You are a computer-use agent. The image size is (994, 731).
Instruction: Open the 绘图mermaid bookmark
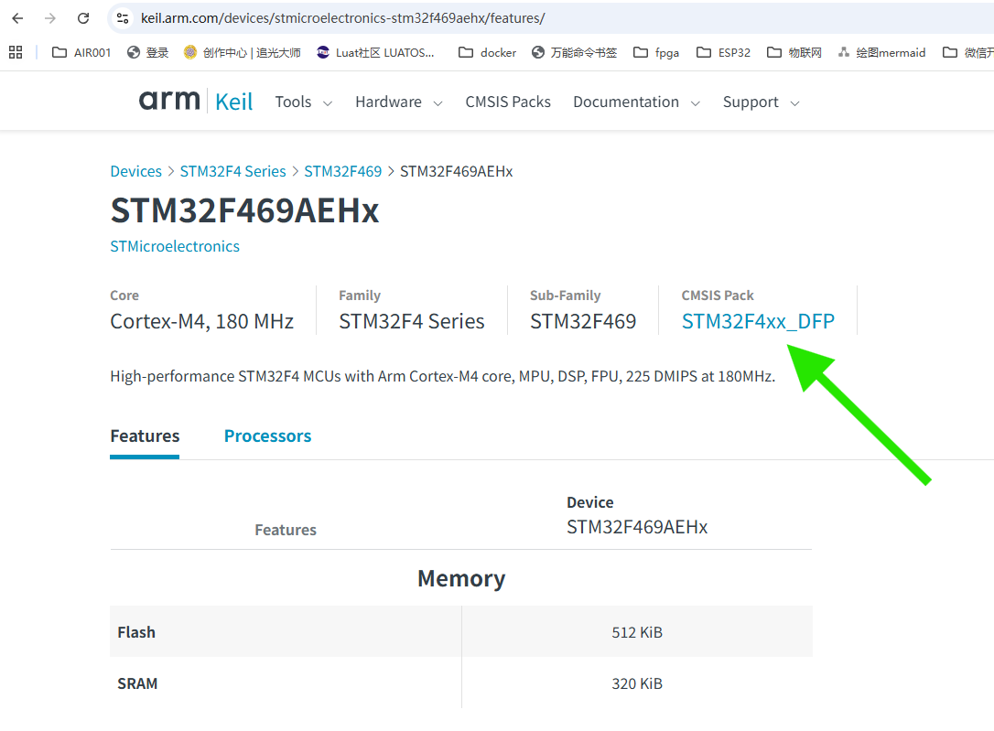[x=881, y=52]
